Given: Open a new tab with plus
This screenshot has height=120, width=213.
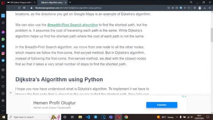Looking at the screenshot, I should (70, 2).
